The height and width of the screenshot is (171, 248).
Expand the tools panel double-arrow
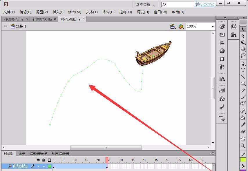(244, 18)
